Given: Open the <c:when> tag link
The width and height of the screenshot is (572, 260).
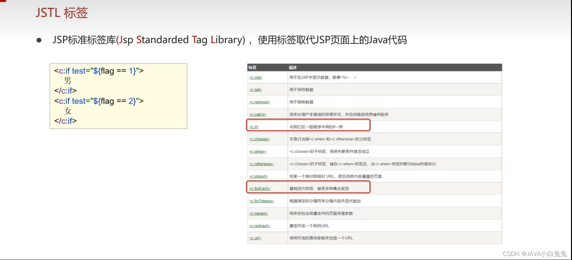Looking at the screenshot, I should tap(258, 152).
